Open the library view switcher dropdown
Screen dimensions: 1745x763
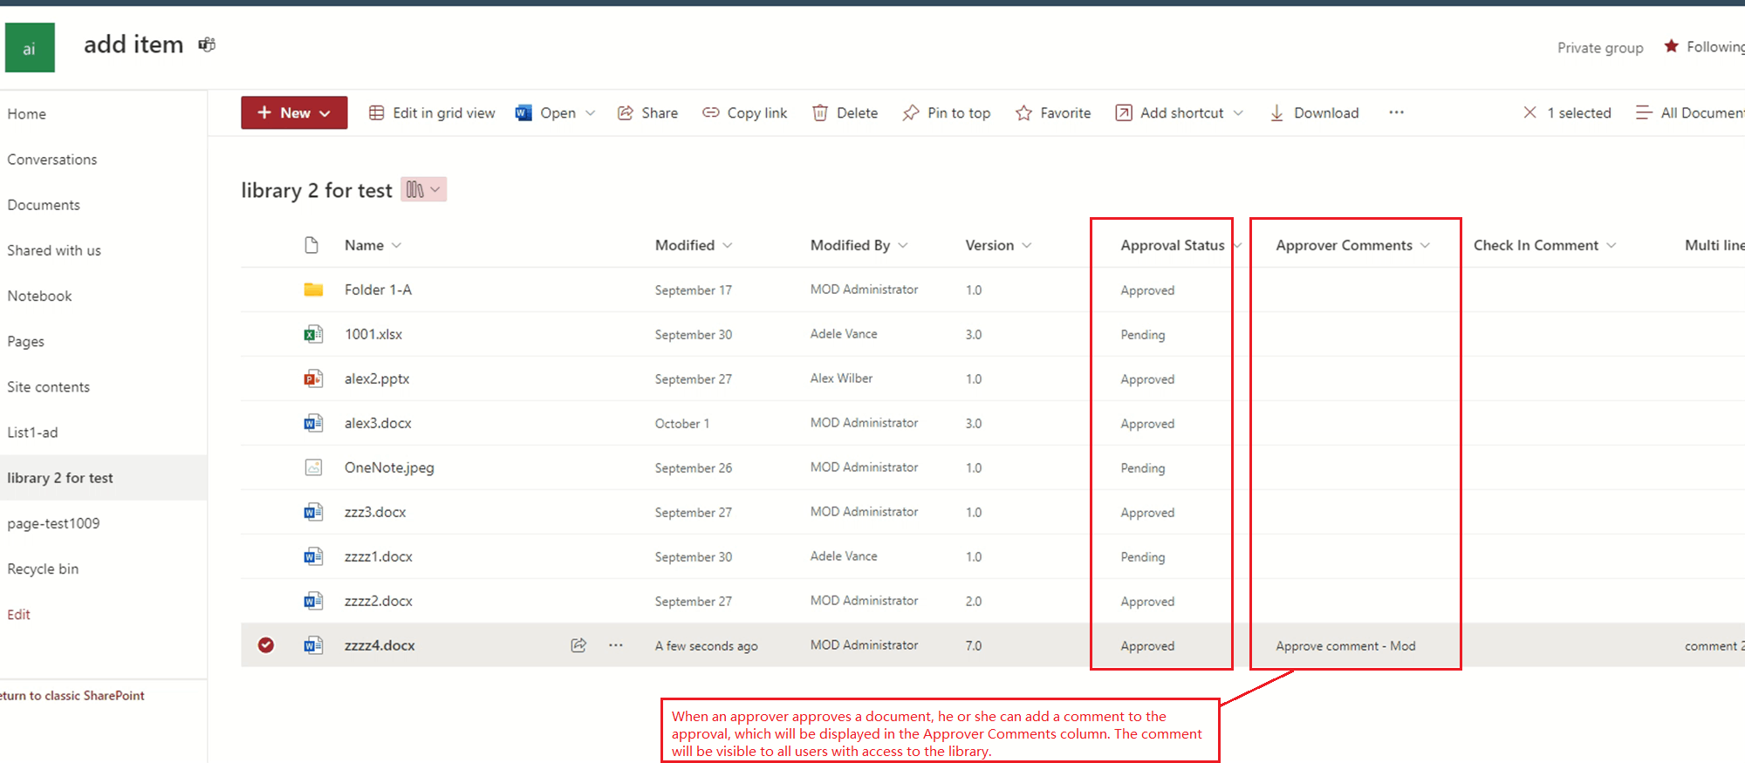(x=424, y=189)
